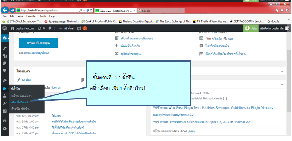The image size is (292, 141).
Task: Open the Appearance brush icon in sidebar
Action: tap(5, 81)
